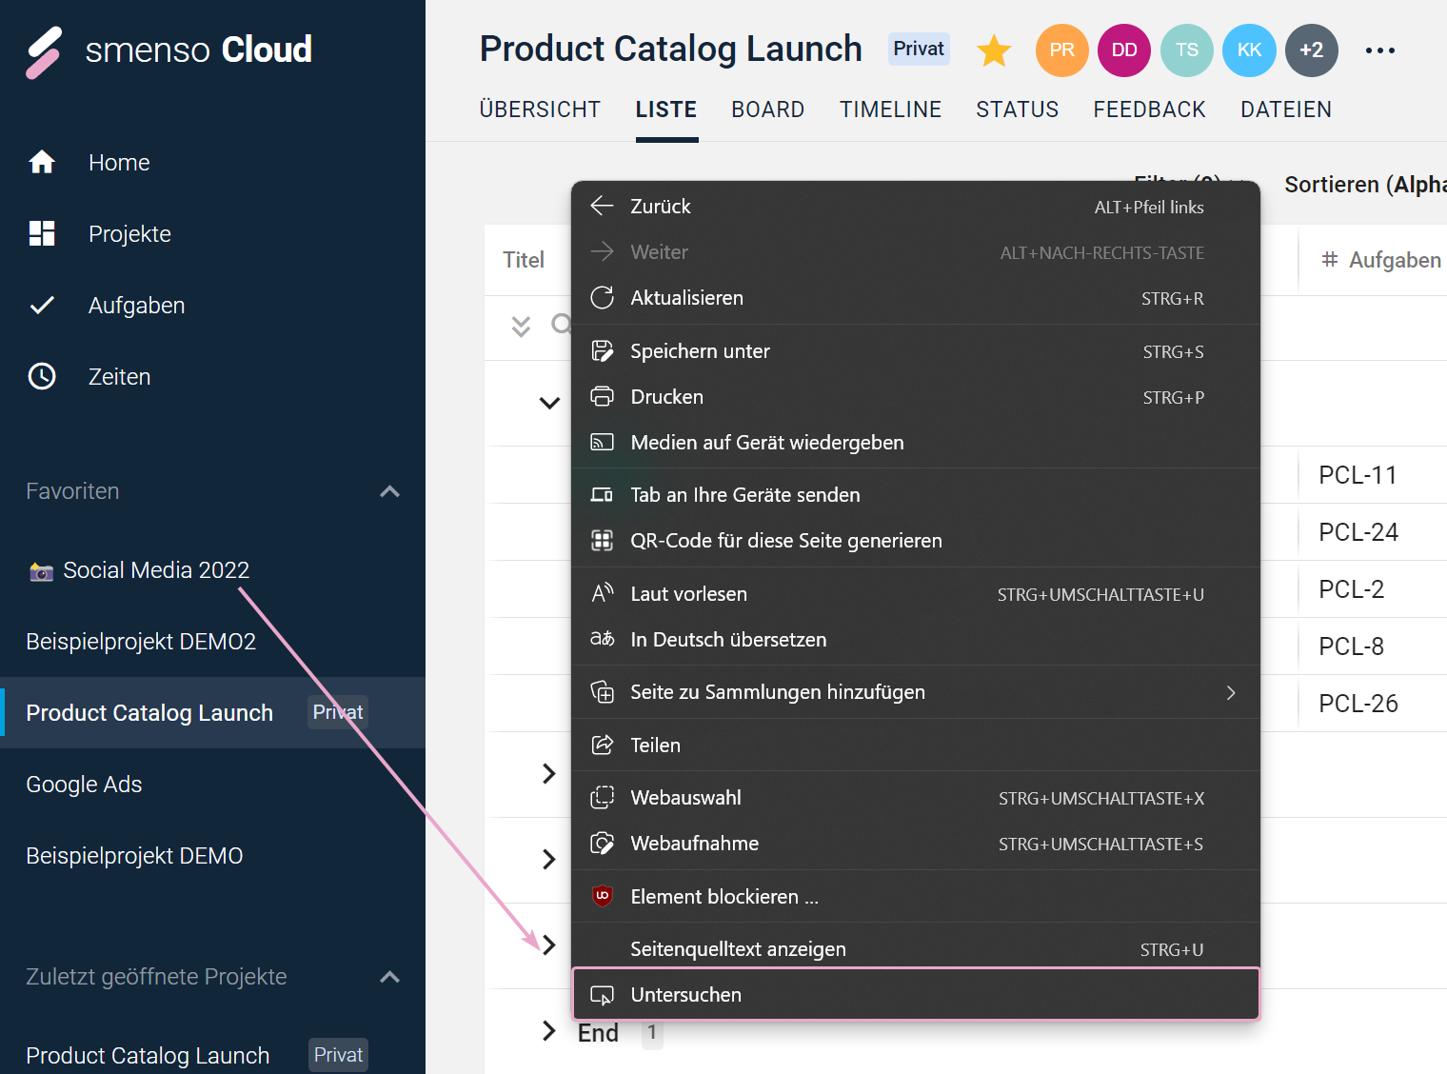Viewport: 1447px width, 1074px height.
Task: Click the Teilen share icon
Action: pos(602,745)
